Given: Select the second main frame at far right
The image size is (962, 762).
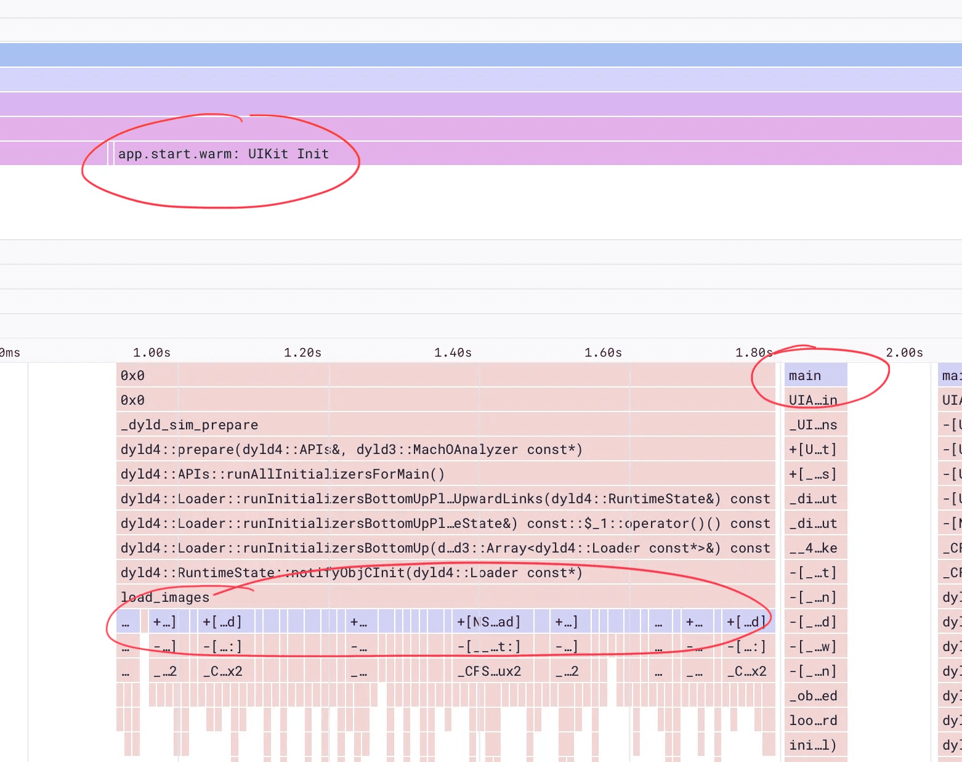Looking at the screenshot, I should click(x=950, y=375).
